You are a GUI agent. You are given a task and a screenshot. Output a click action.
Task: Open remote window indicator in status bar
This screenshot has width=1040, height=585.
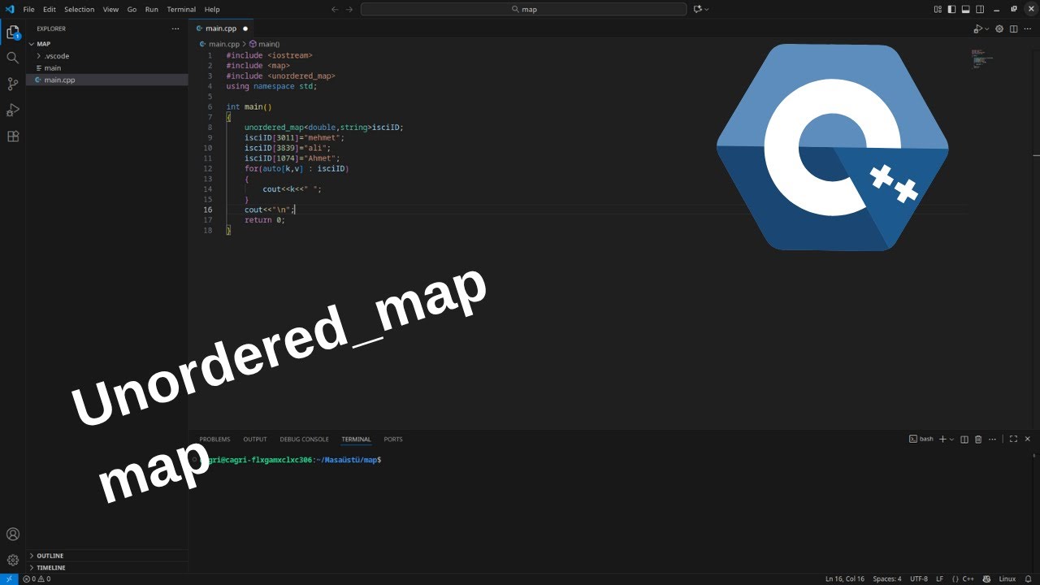[x=9, y=578]
